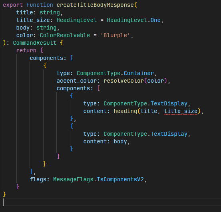Click the 'flags' property name
Screen dimensions: 221x212
pos(38,180)
